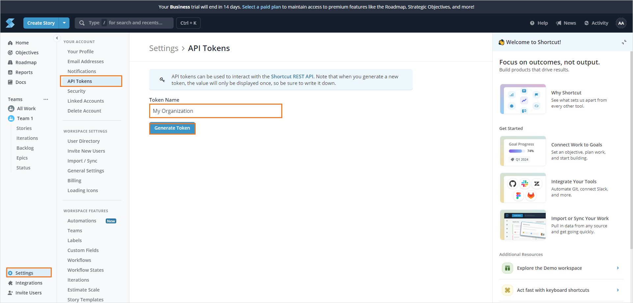Open Email Addresses settings

86,62
